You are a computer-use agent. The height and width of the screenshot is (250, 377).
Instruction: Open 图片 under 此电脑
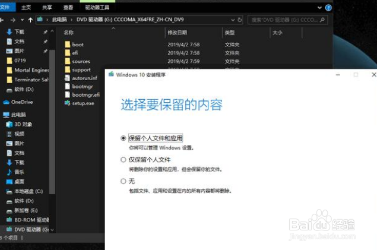coord(19,144)
